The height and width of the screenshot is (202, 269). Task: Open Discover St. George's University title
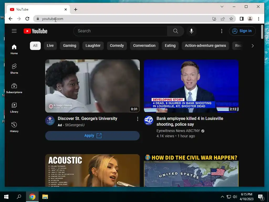pyautogui.click(x=87, y=119)
